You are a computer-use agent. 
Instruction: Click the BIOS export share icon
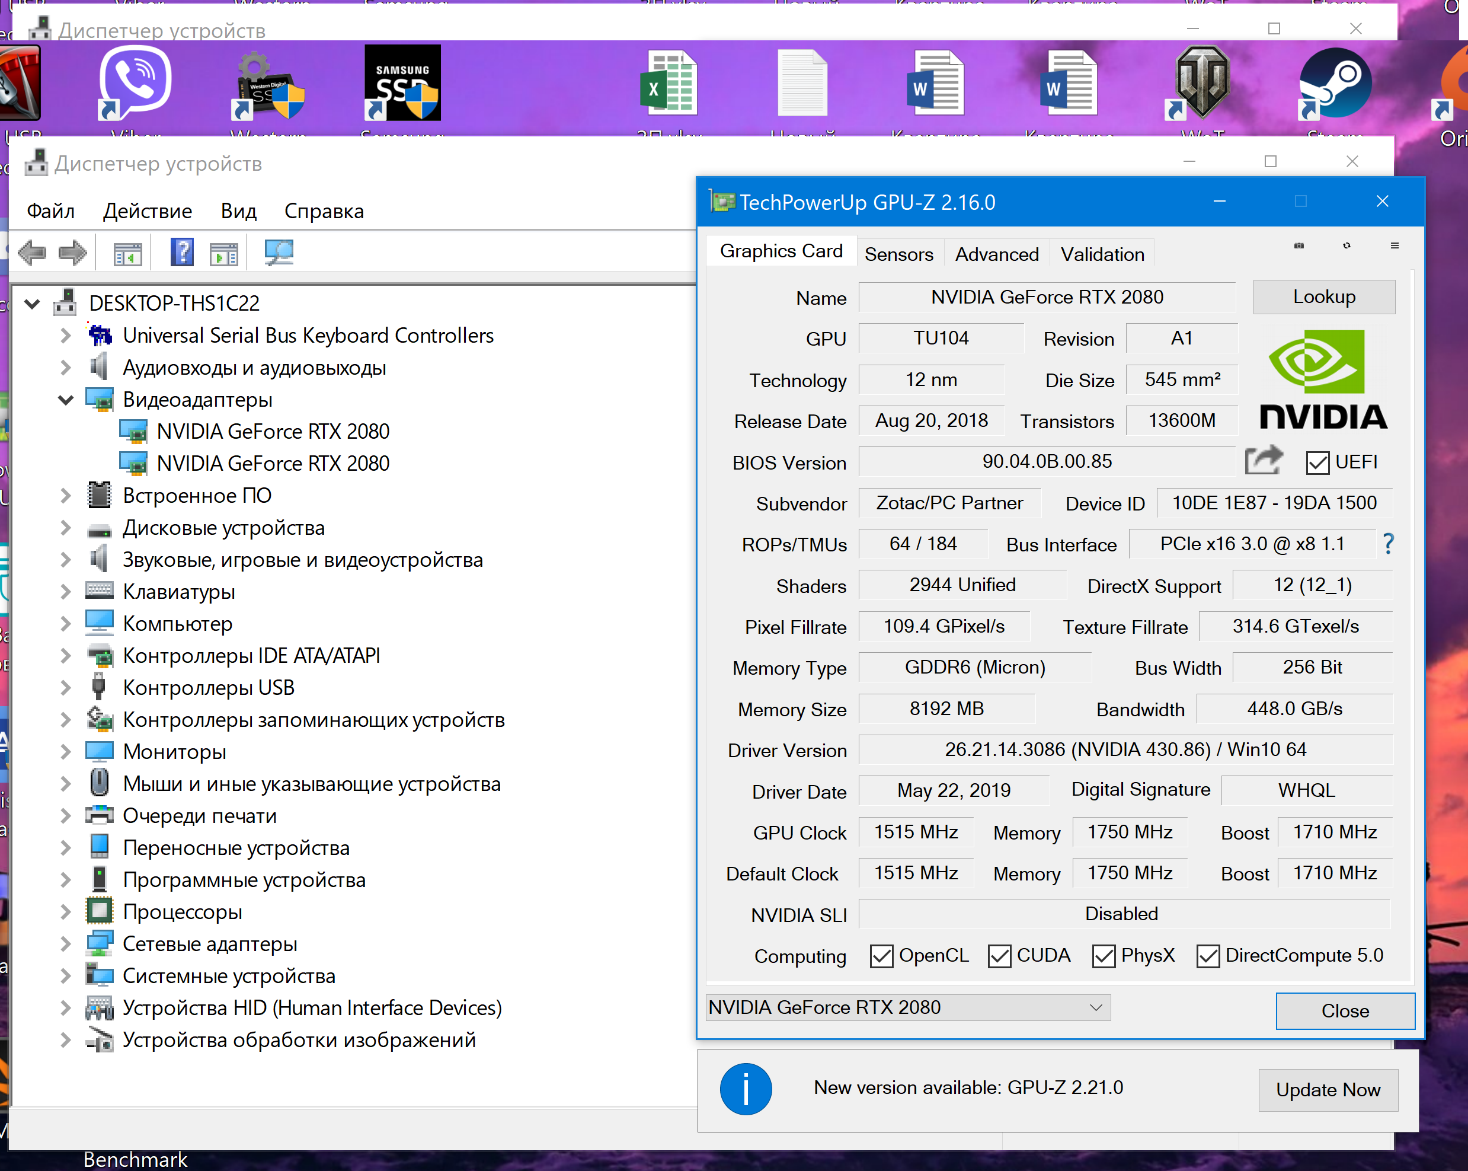click(1263, 461)
